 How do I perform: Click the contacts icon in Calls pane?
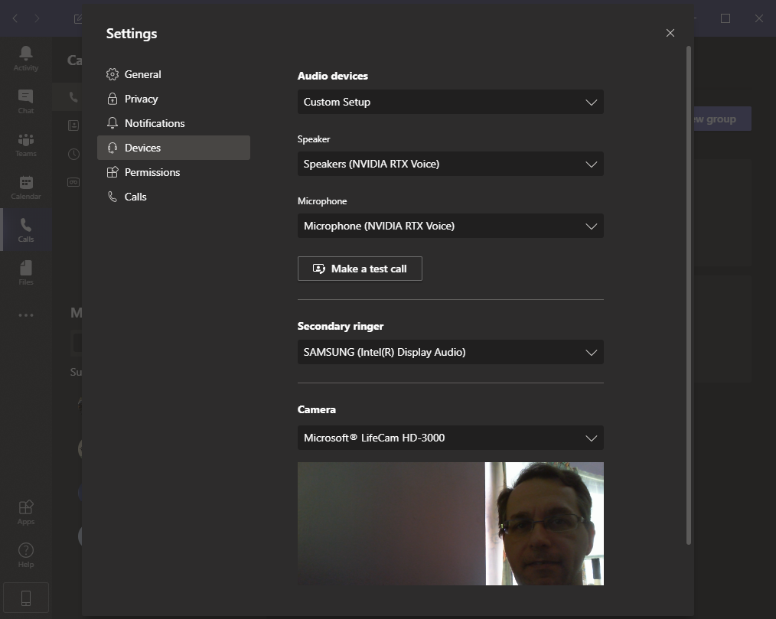click(x=73, y=125)
